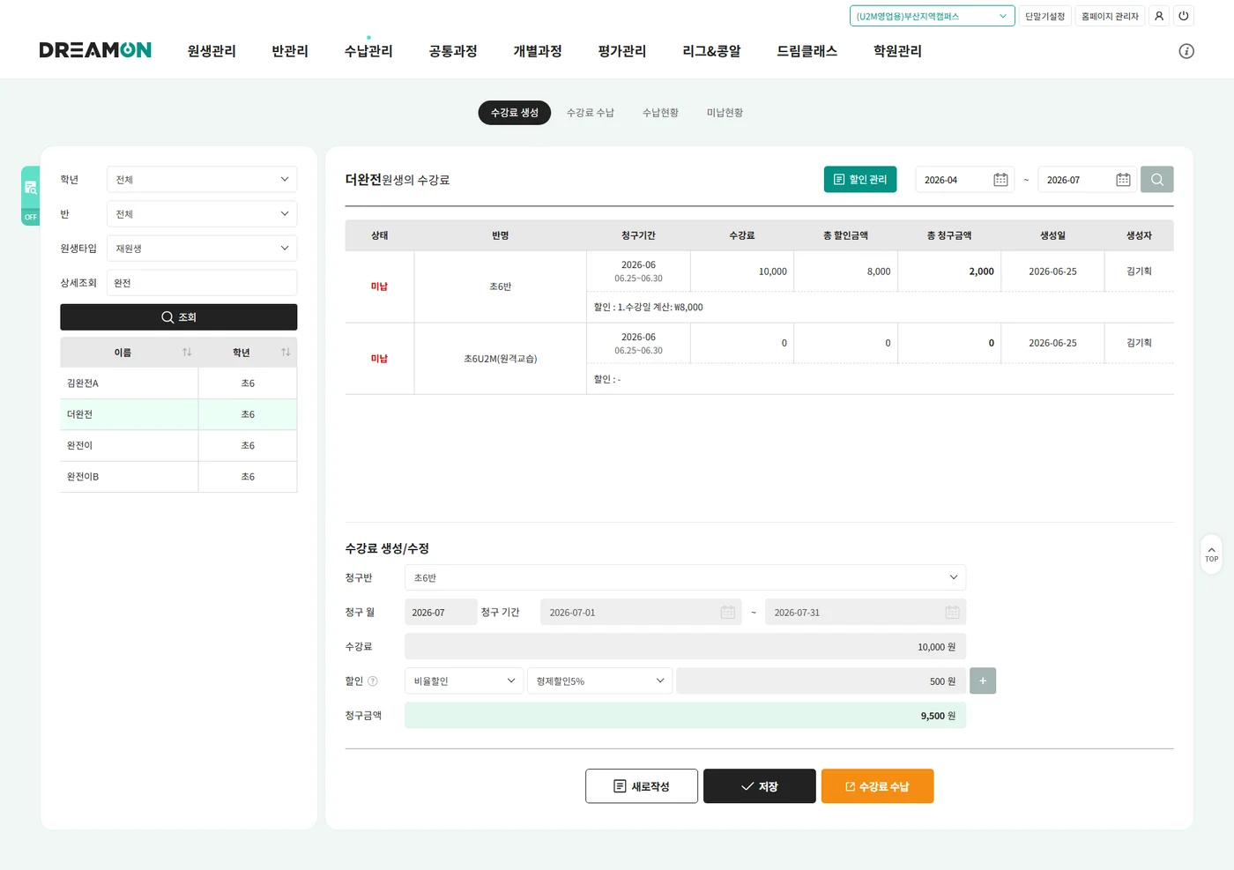Image resolution: width=1234 pixels, height=870 pixels.
Task: Open the start month calendar icon 2026-04
Action: [1000, 180]
